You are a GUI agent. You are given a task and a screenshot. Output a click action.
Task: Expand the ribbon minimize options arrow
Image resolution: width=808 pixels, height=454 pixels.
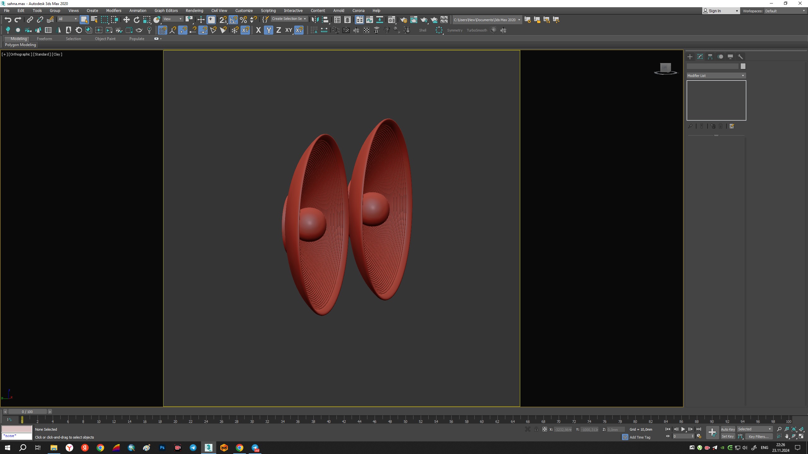(161, 39)
